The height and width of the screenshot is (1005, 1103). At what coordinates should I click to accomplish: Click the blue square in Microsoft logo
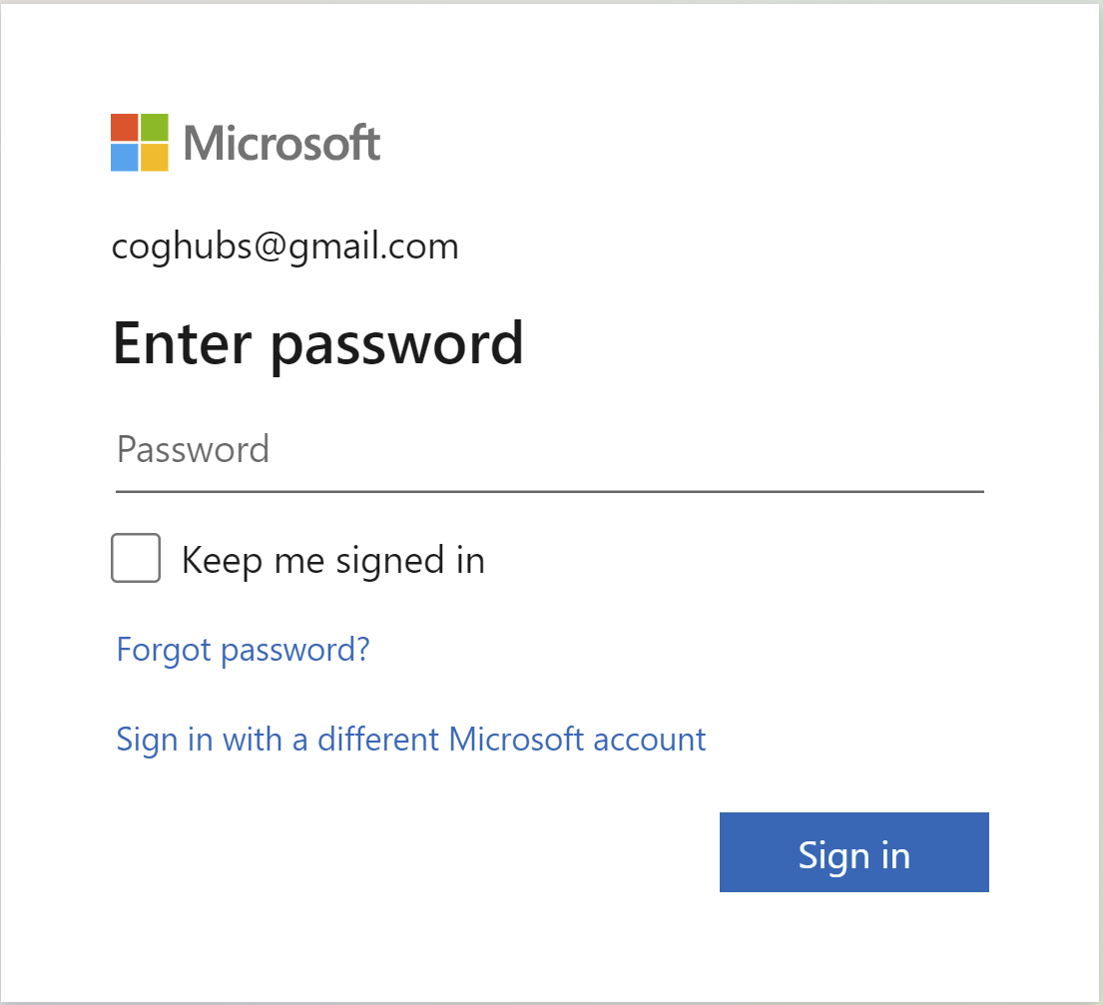click(125, 158)
